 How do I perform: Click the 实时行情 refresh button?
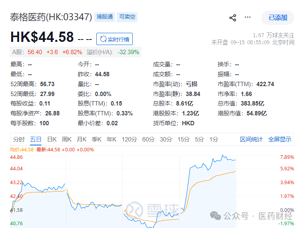click(114, 39)
